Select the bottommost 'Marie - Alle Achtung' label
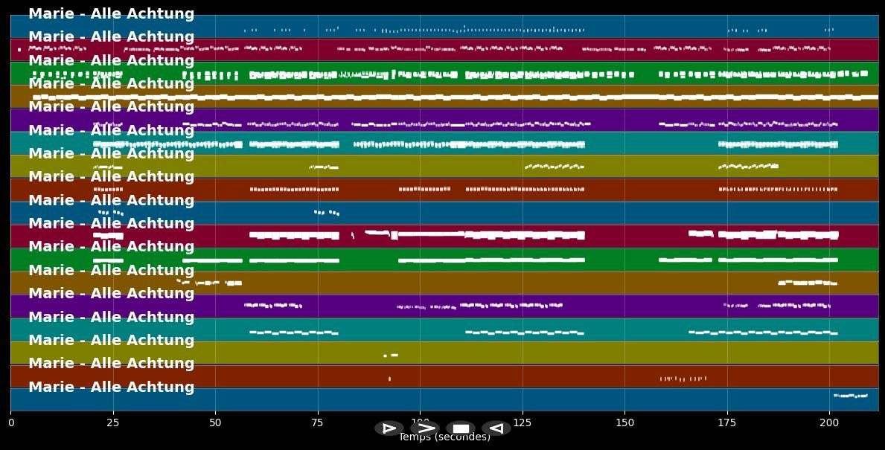This screenshot has width=885, height=450. pyautogui.click(x=111, y=387)
